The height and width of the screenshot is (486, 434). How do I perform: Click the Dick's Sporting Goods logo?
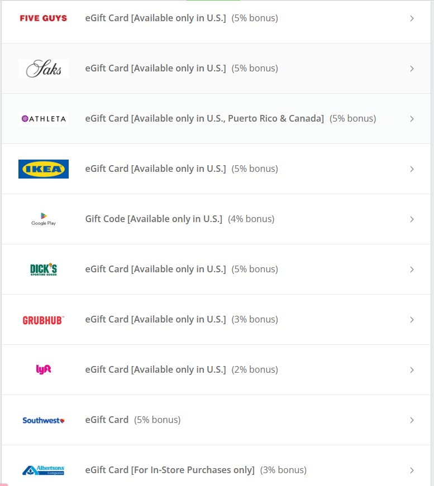44,270
